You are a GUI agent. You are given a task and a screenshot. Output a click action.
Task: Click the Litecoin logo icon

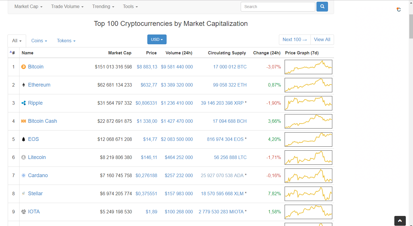click(x=24, y=157)
